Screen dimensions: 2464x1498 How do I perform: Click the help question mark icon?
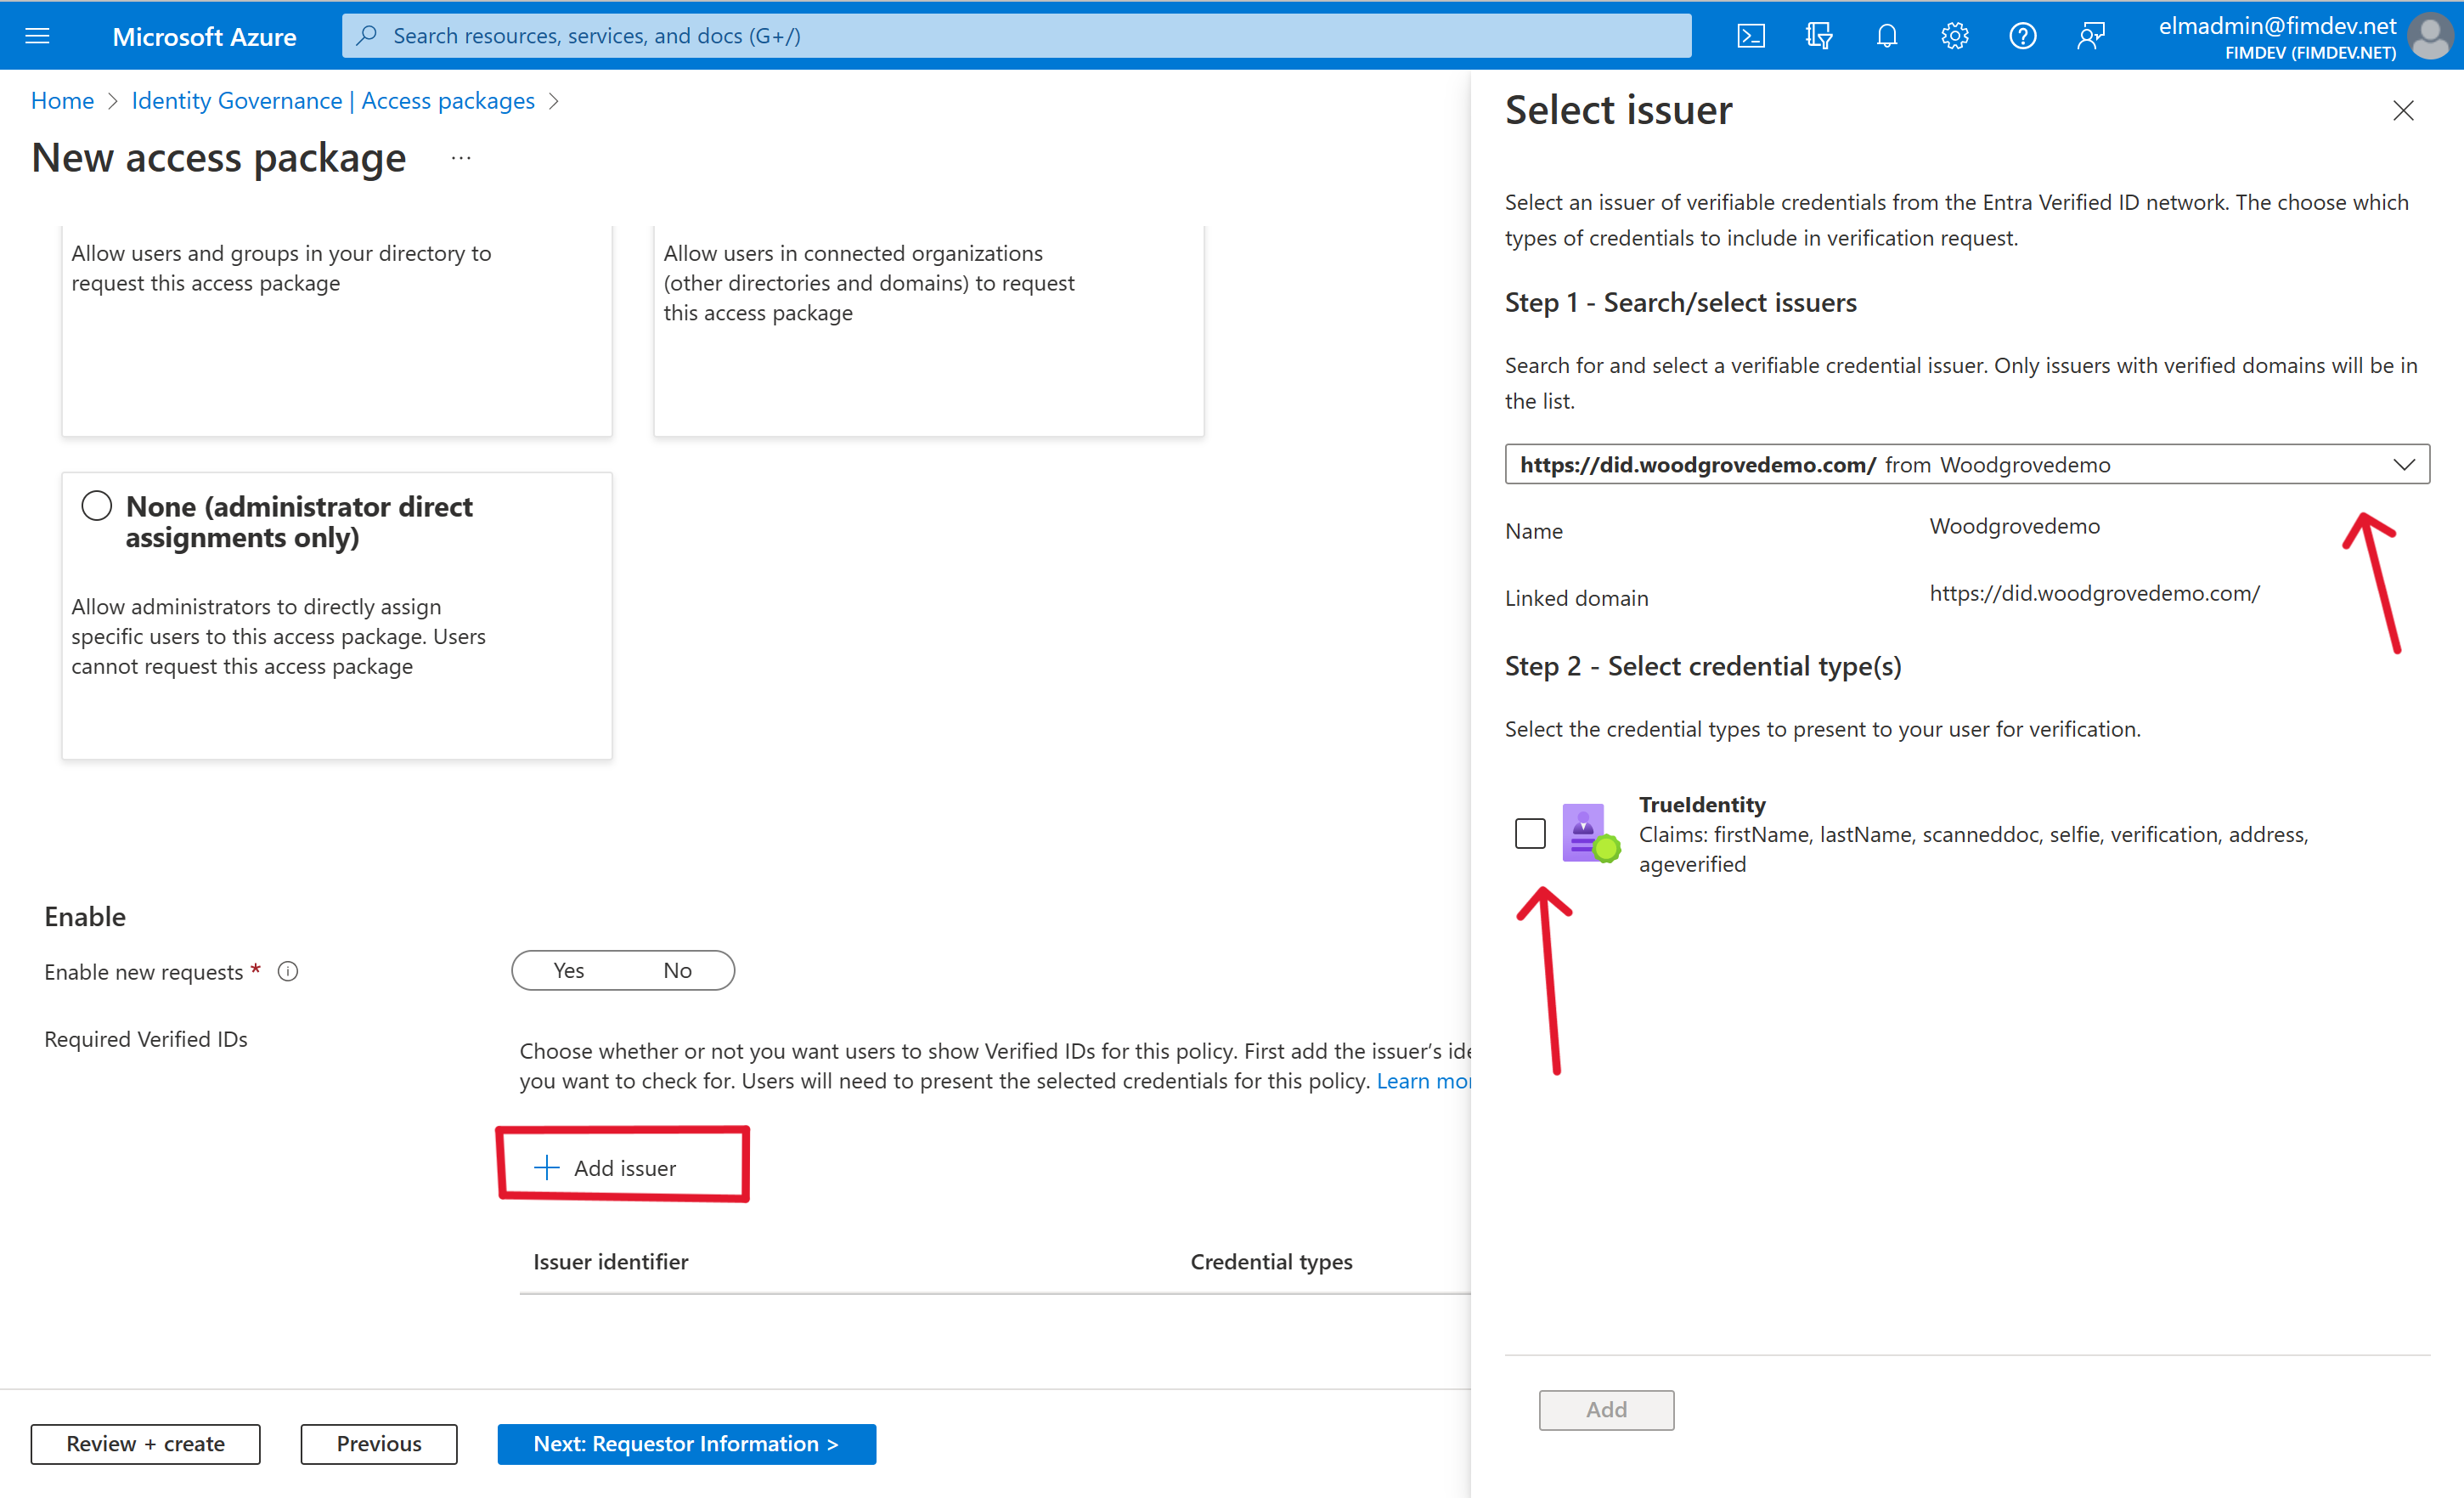point(2022,33)
